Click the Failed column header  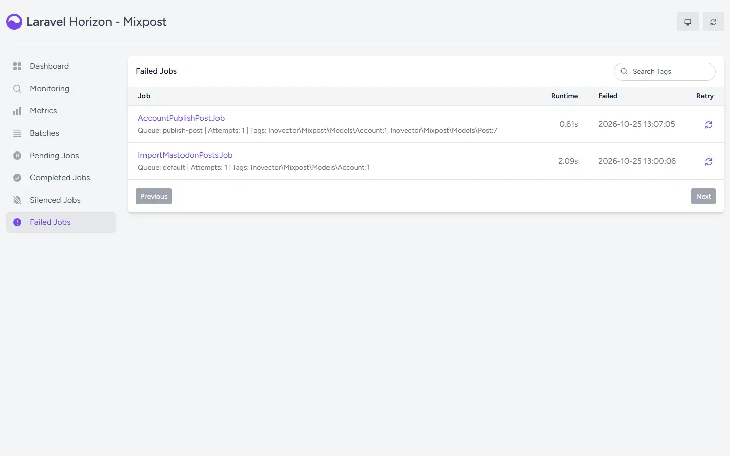(x=608, y=96)
